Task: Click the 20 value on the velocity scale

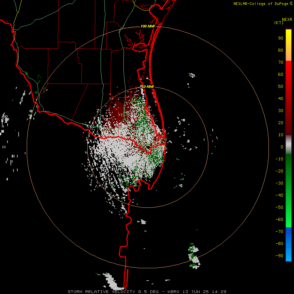Action: [281, 123]
